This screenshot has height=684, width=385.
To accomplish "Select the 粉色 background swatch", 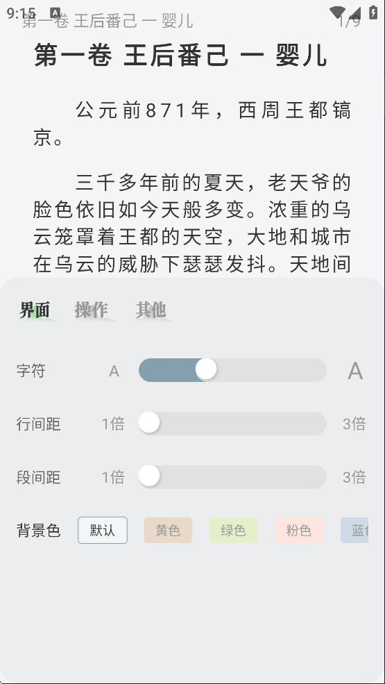I will coord(299,530).
